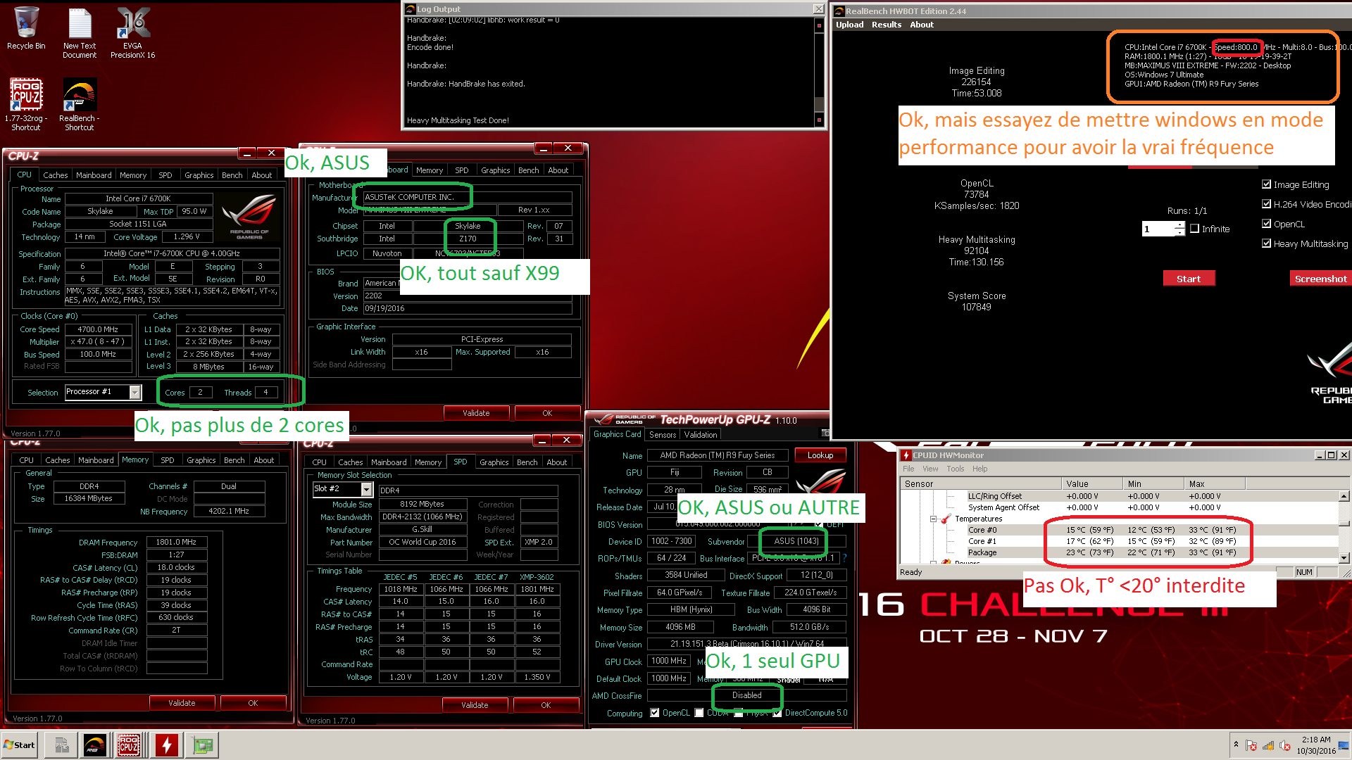
Task: Click the Lookup button in GPU-Z
Action: click(x=820, y=455)
